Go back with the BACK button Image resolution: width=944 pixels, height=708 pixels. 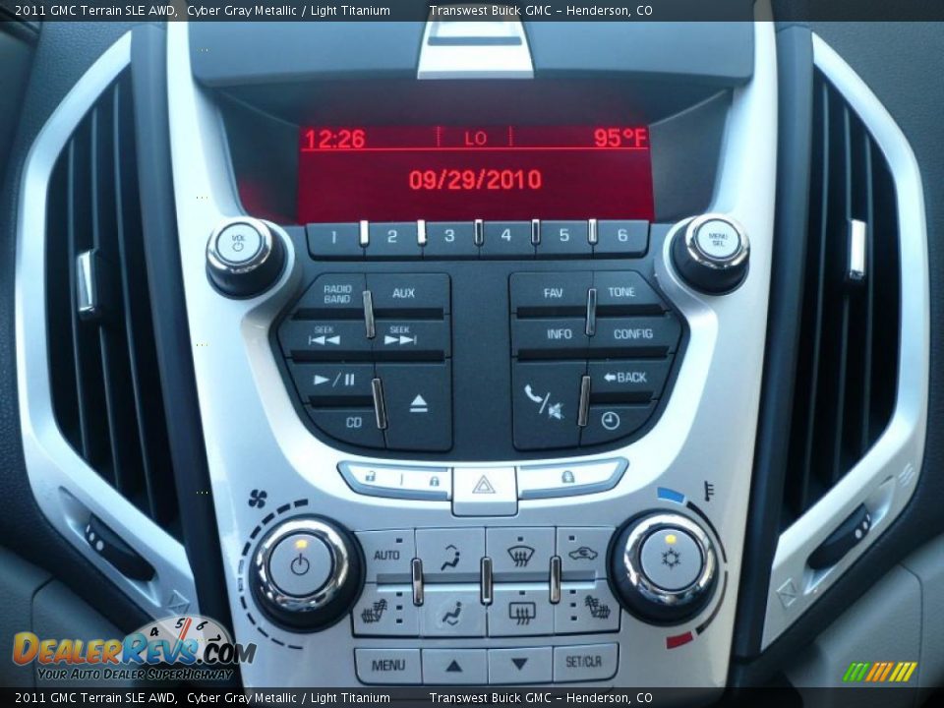[626, 379]
